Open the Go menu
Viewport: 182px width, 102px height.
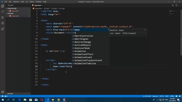tap(27, 2)
